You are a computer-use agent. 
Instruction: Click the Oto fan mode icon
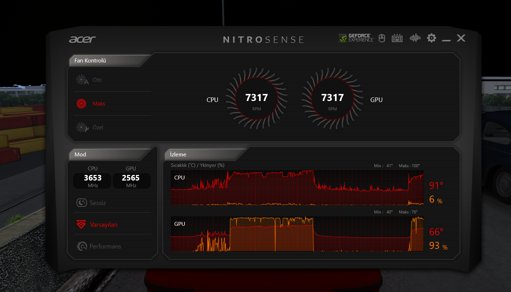coord(82,80)
